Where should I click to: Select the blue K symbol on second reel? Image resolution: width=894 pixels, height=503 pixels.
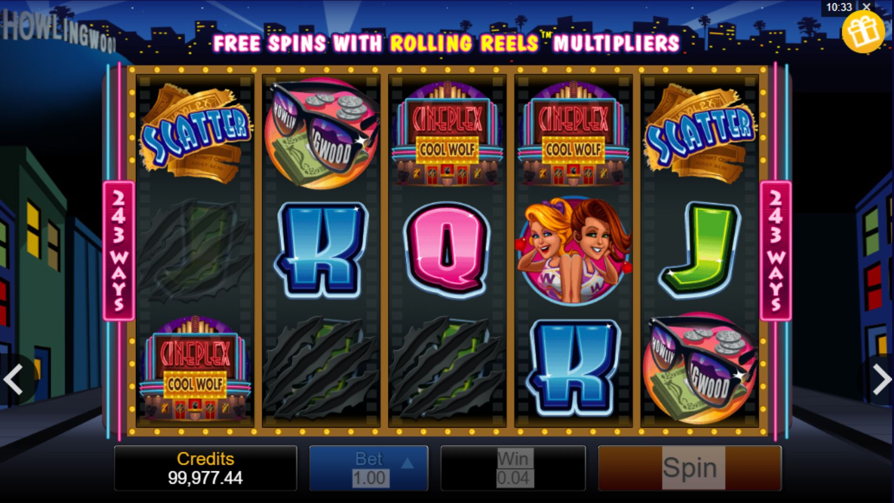coord(321,251)
